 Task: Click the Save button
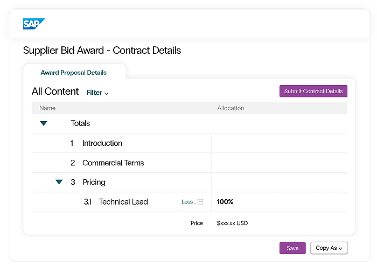pyautogui.click(x=292, y=248)
